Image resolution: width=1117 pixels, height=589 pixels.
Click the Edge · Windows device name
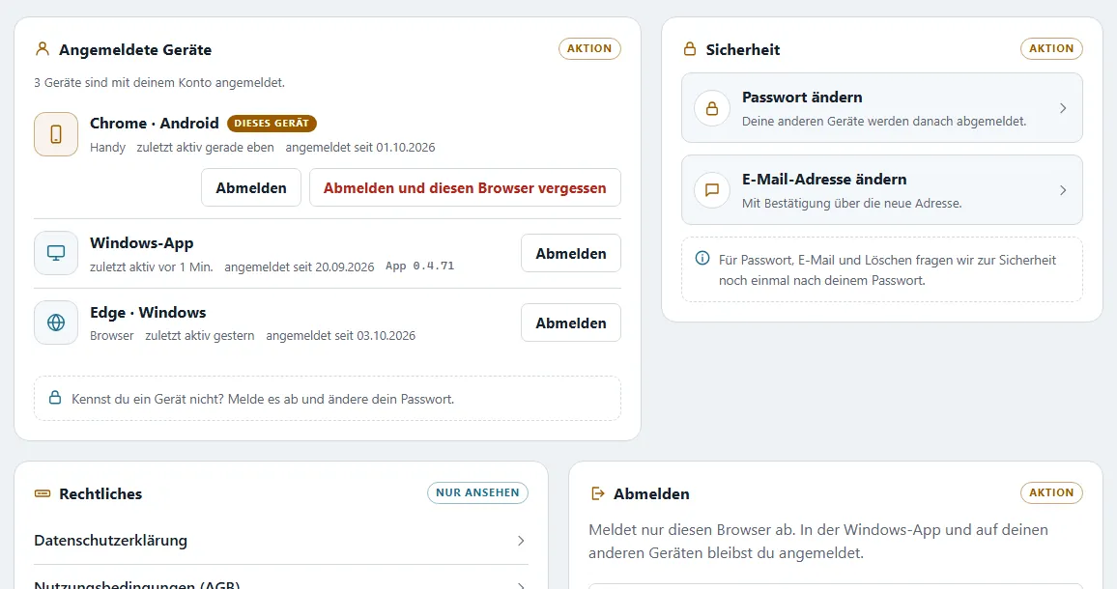coord(148,313)
